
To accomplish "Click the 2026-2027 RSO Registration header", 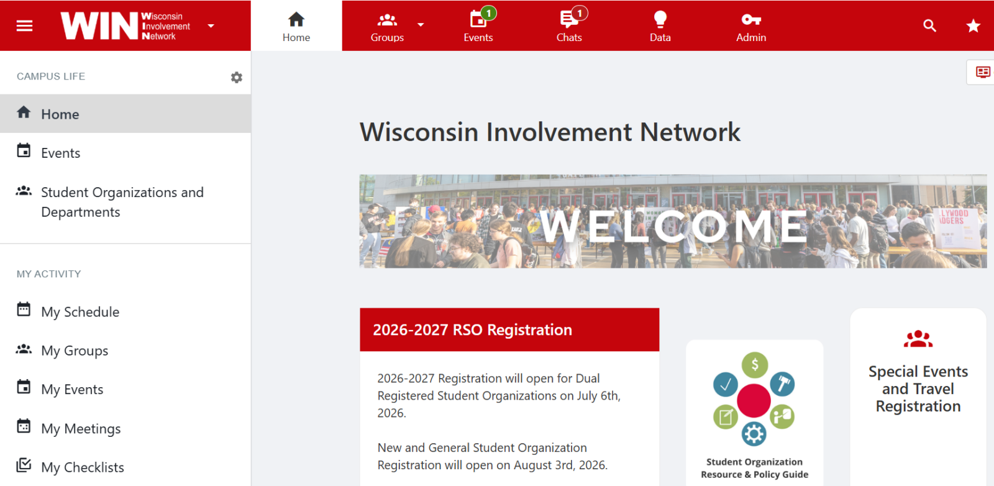I will 509,330.
